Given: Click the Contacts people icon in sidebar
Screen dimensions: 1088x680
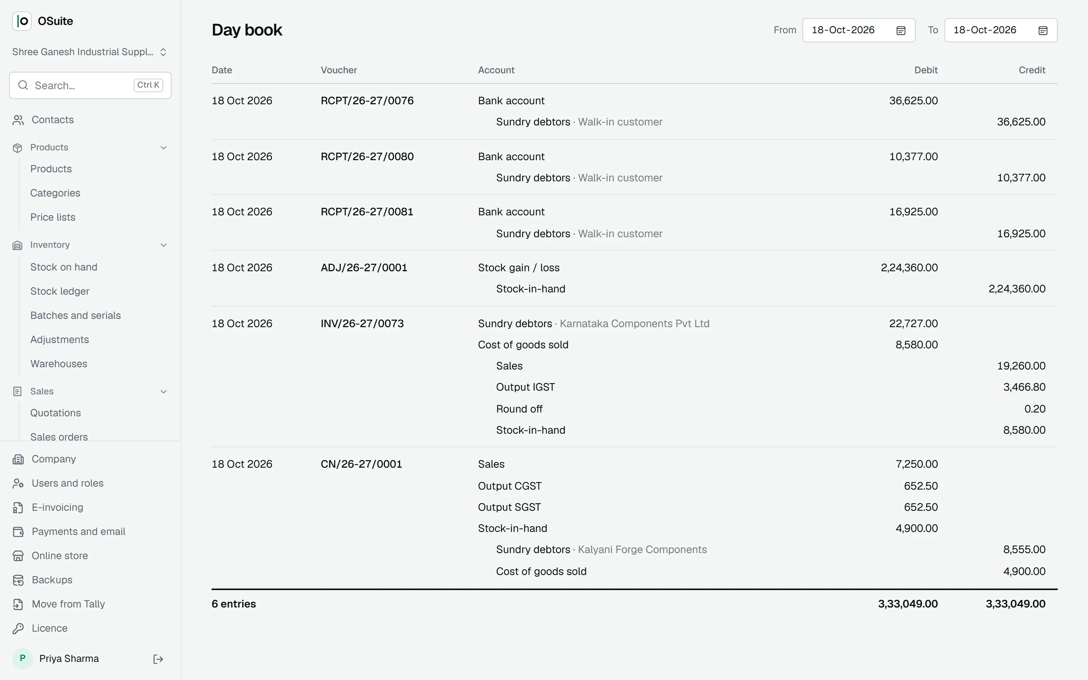Looking at the screenshot, I should point(18,120).
